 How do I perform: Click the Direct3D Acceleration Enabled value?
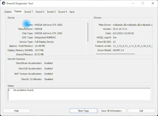(48, 69)
